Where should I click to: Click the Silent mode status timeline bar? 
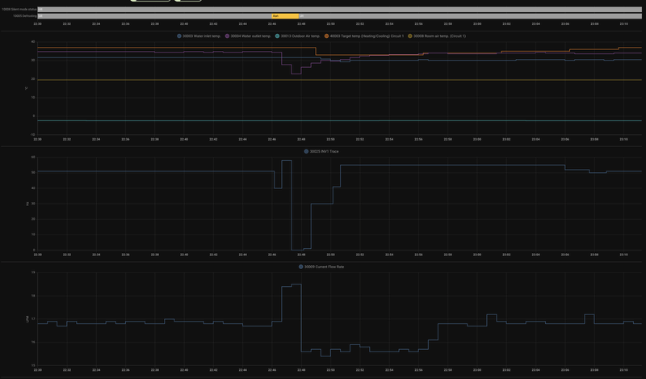339,9
